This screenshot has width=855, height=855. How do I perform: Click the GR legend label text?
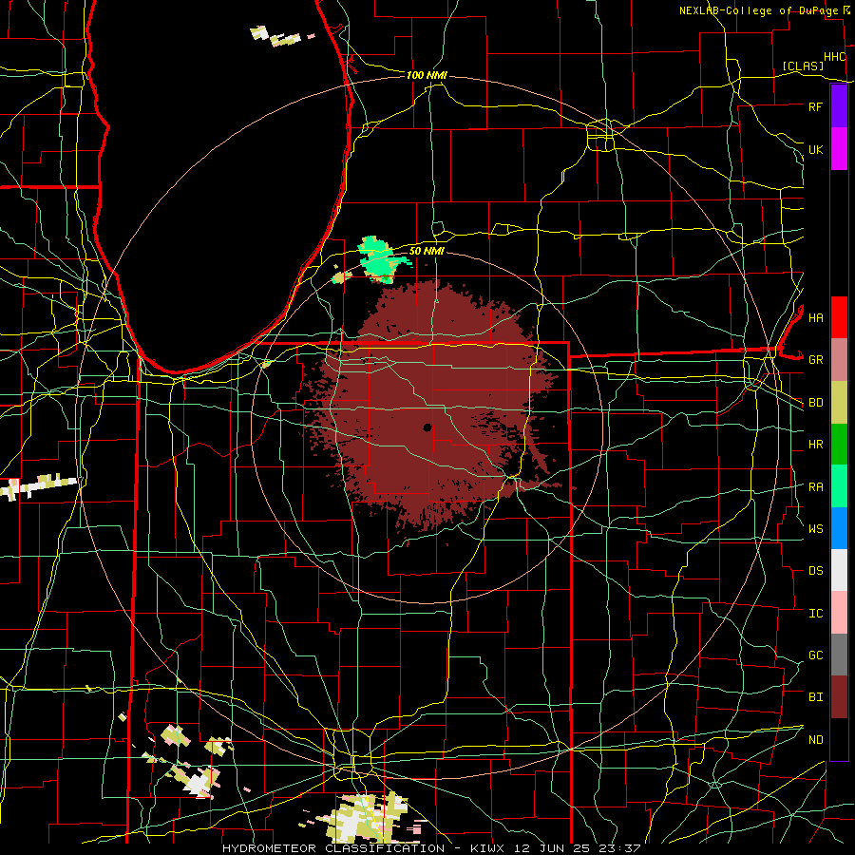point(815,360)
